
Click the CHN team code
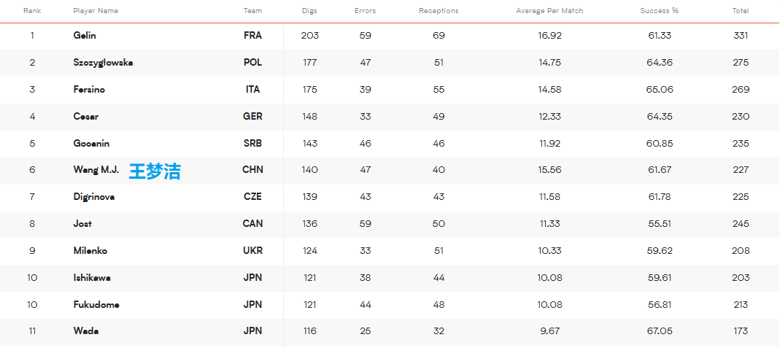(252, 169)
